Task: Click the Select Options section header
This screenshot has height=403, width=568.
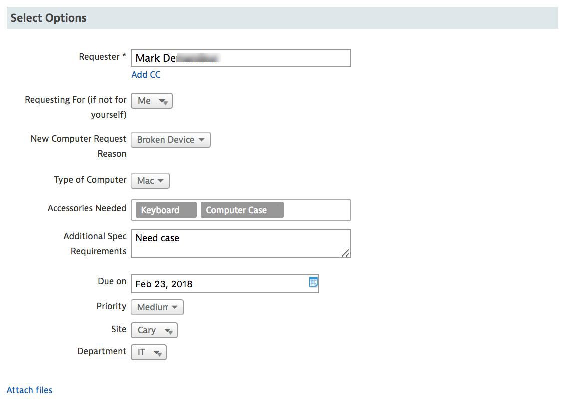Action: (49, 18)
